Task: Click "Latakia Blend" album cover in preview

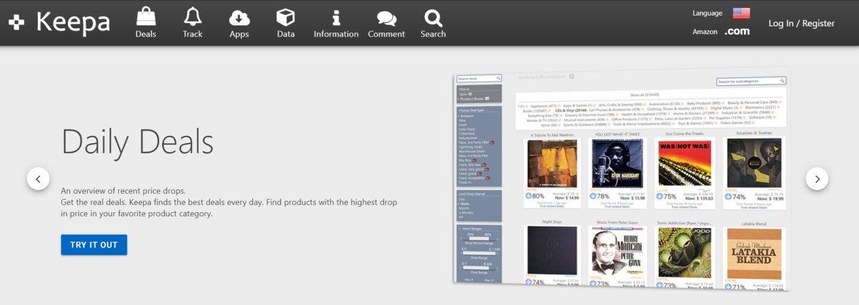Action: 754,254
